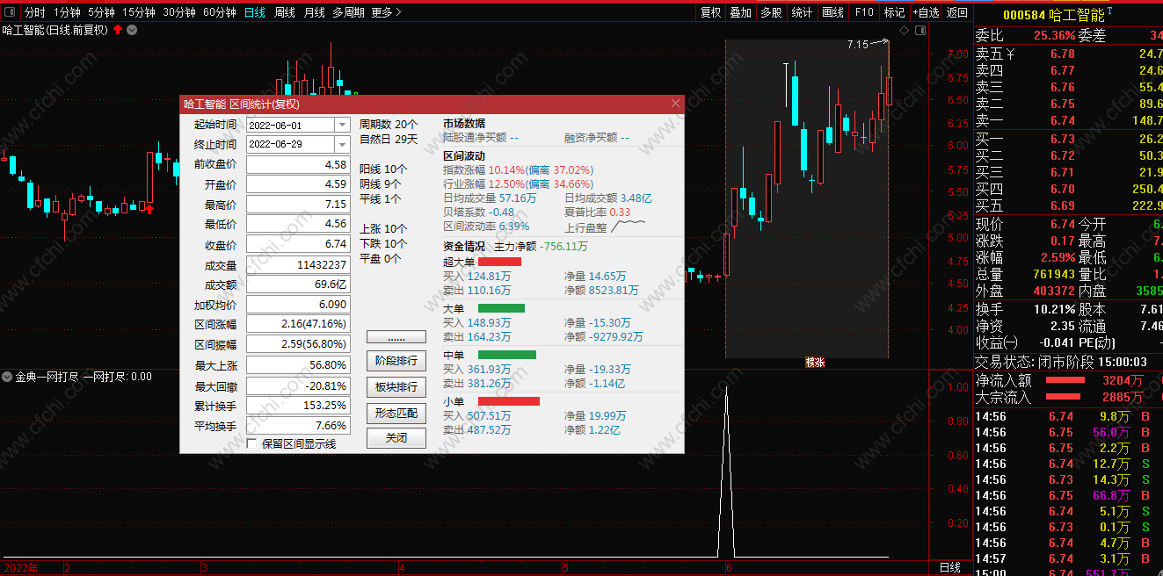
Task: Open the 终止时间 date dropdown
Action: coord(341,144)
